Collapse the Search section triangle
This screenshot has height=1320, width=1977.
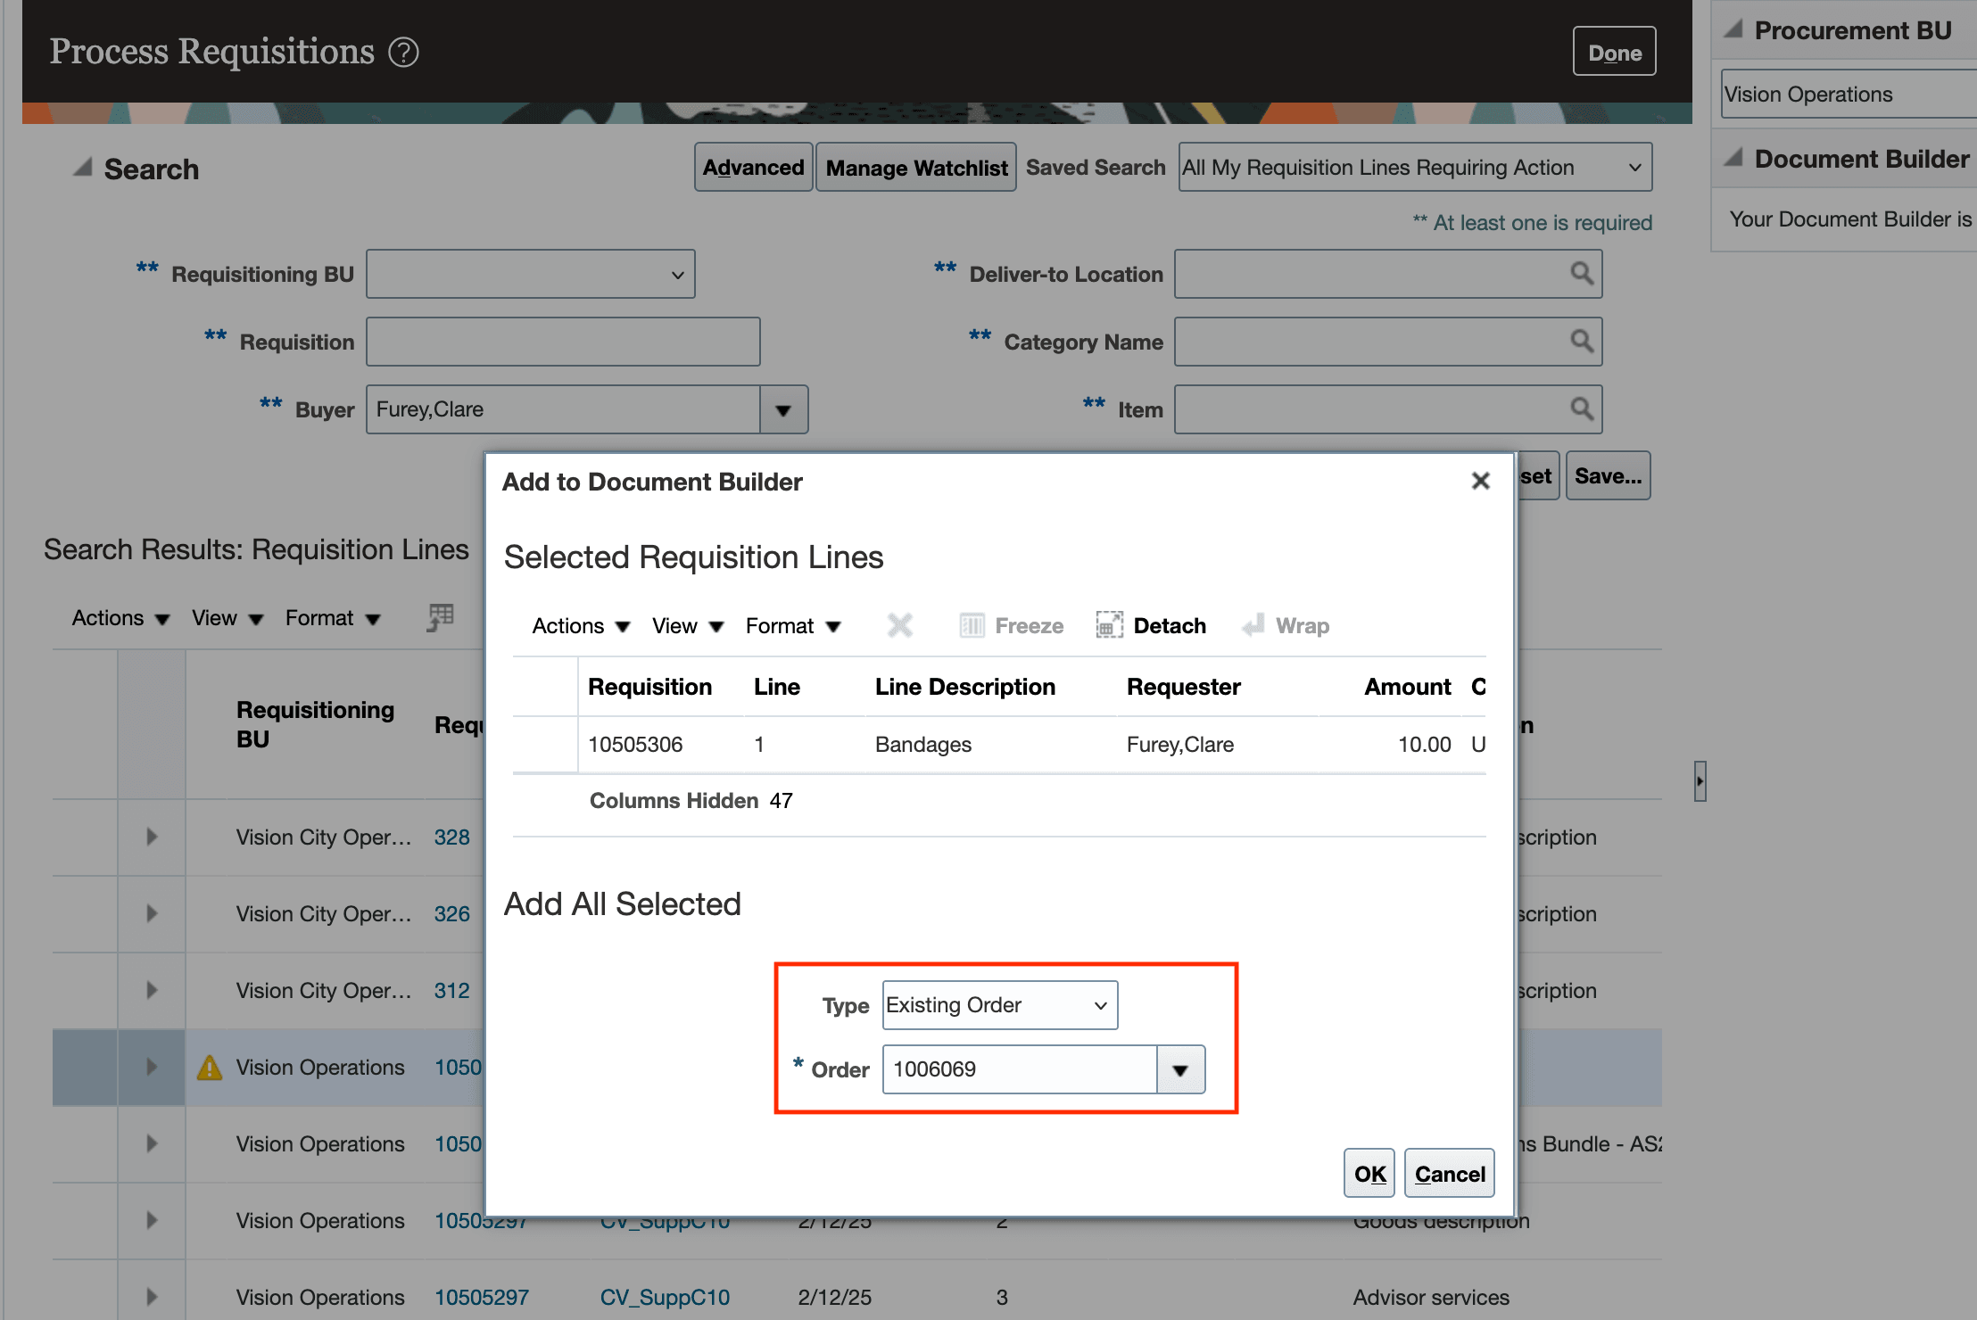tap(83, 168)
